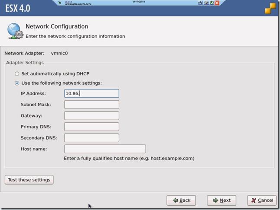Viewport: 280px width, 210px height.
Task: Click the VMware logo squares icon
Action: tap(270, 9)
